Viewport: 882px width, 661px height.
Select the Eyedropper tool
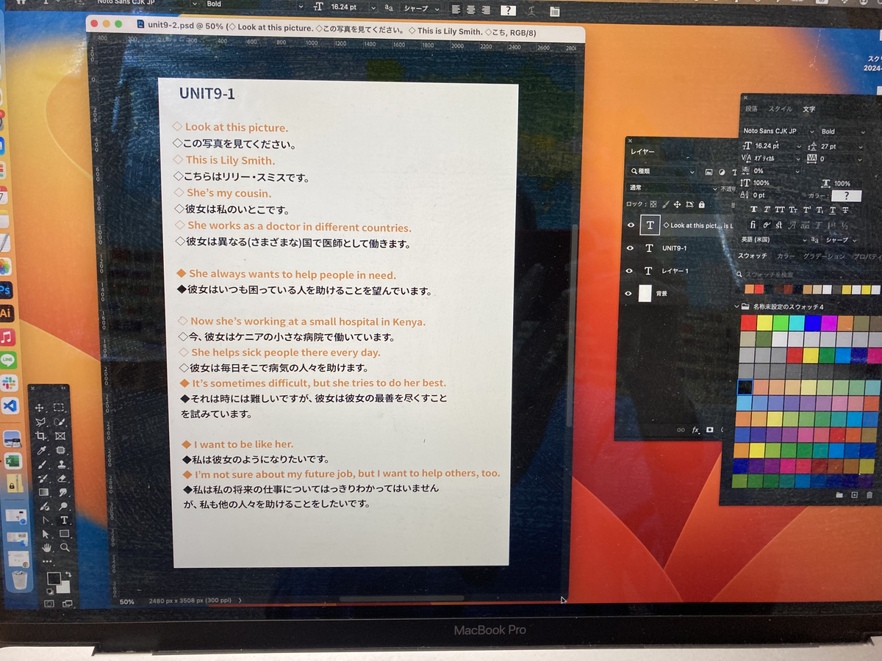click(41, 450)
